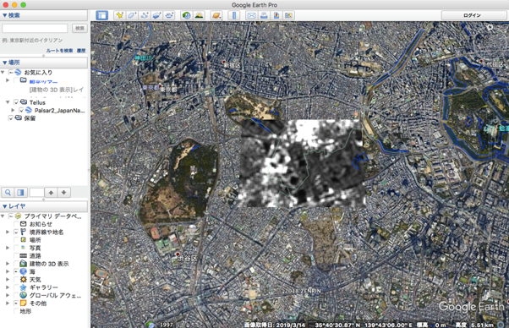Screen dimensions: 509x328
Task: Show sunlight across the landscape
Action: pos(199,15)
